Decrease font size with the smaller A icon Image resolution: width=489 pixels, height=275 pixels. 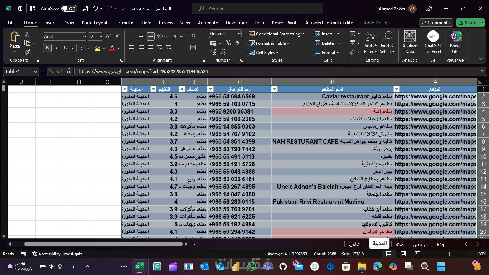click(117, 37)
